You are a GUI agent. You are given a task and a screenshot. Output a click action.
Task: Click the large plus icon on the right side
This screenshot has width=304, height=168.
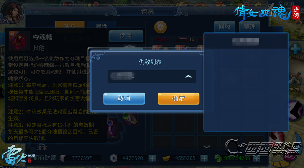pyautogui.click(x=296, y=49)
